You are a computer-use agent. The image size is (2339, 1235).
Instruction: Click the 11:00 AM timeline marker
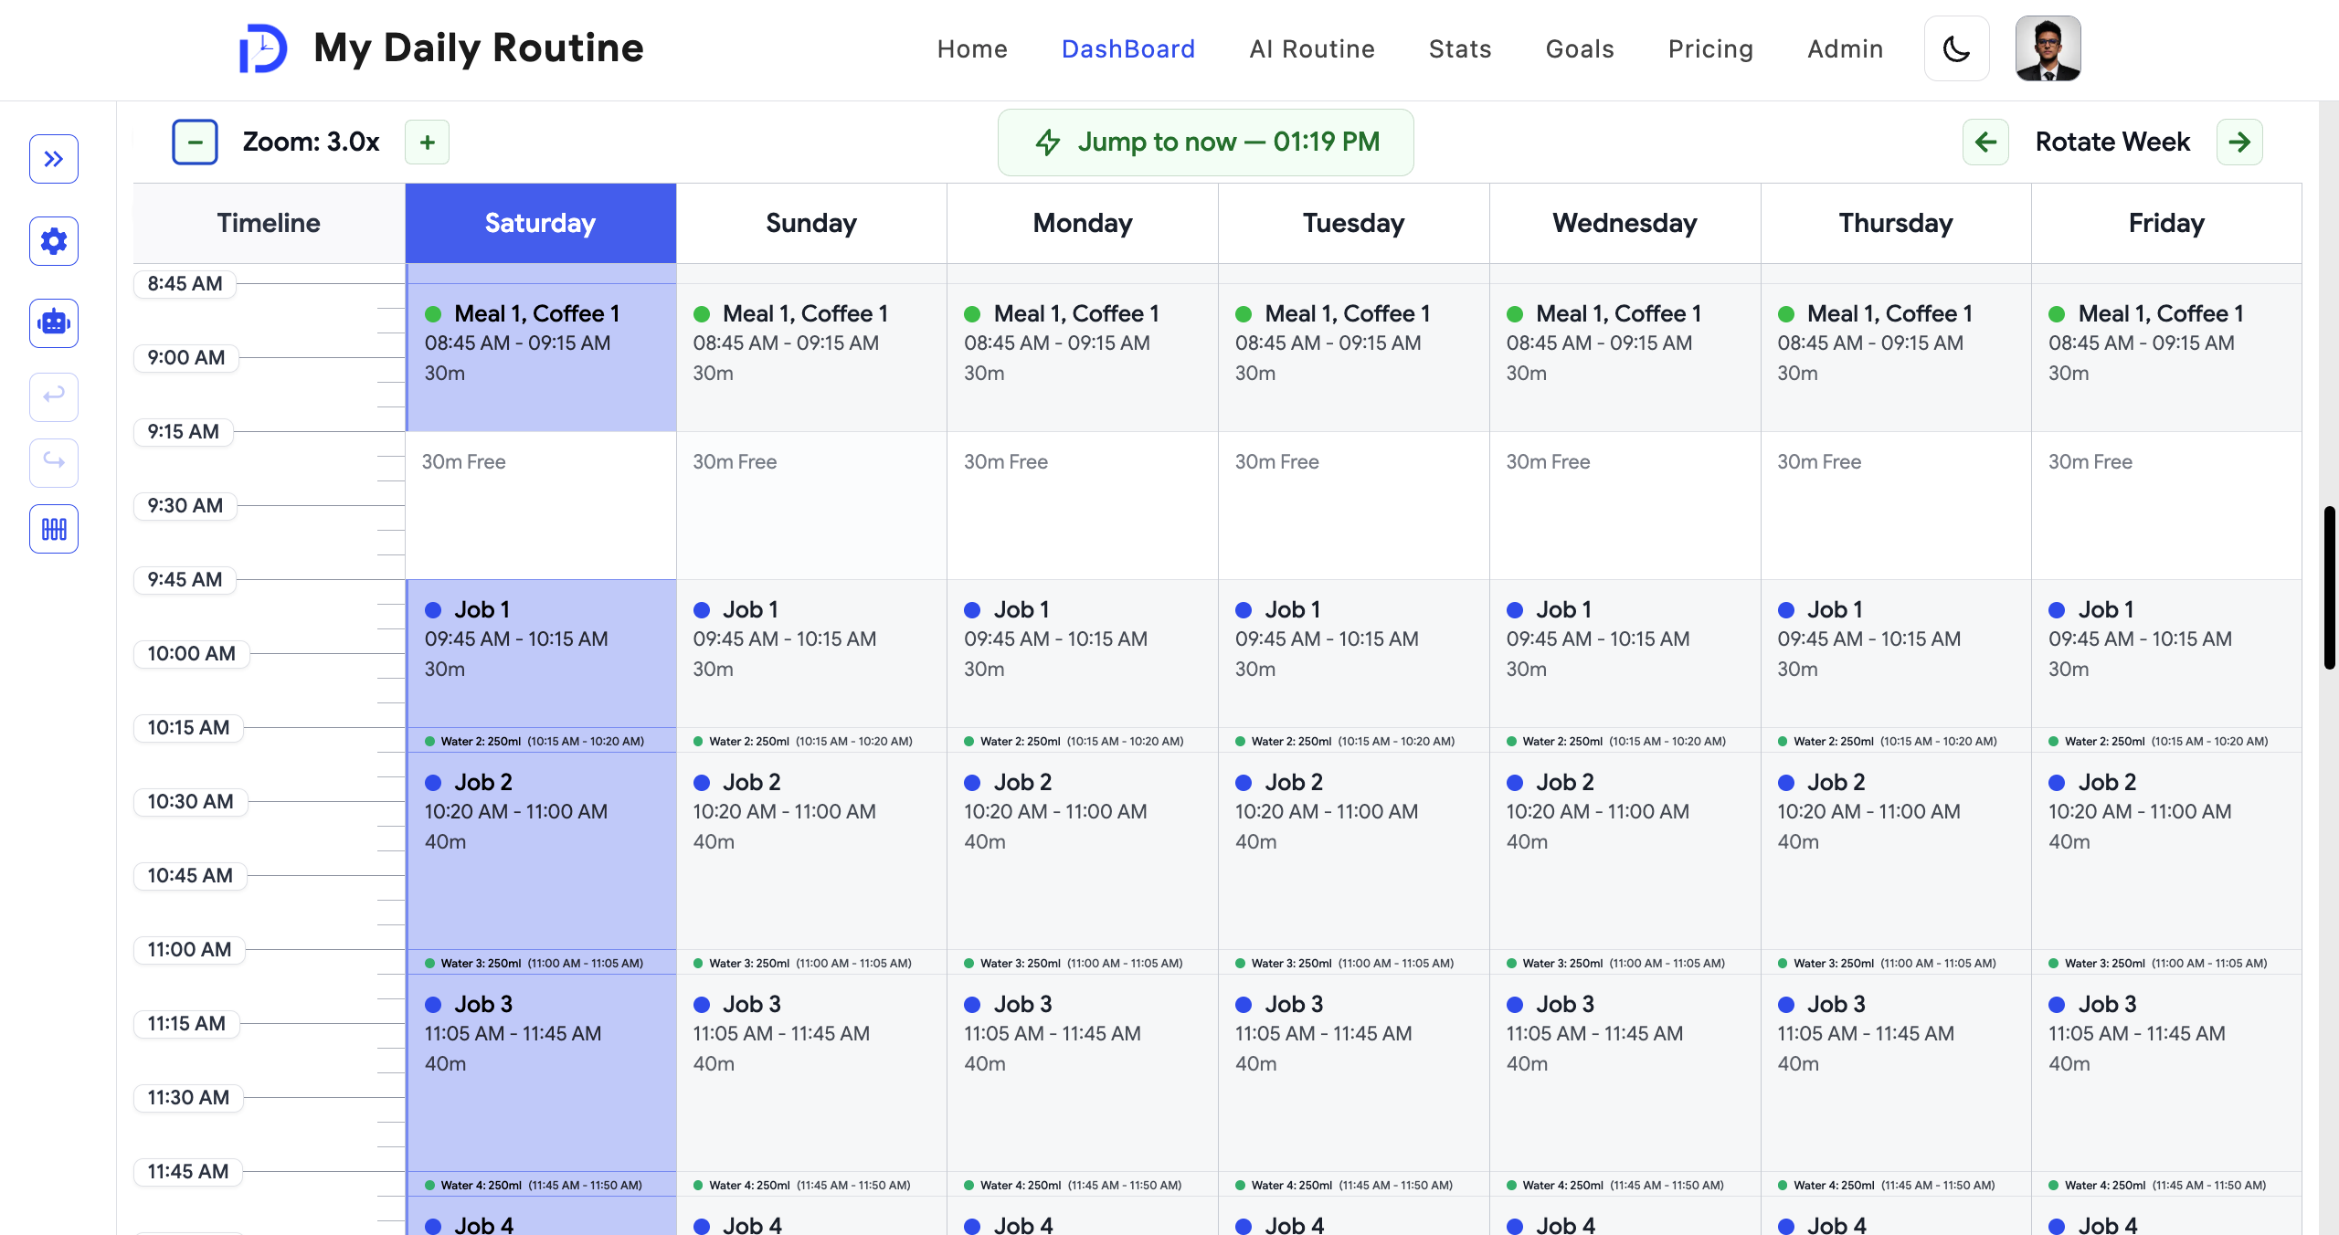[x=189, y=950]
